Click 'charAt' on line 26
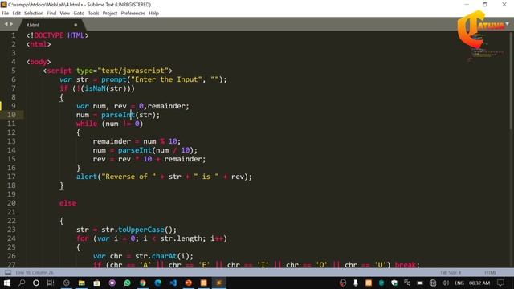Viewport: 514px width, 289px height. pyautogui.click(x=164, y=257)
